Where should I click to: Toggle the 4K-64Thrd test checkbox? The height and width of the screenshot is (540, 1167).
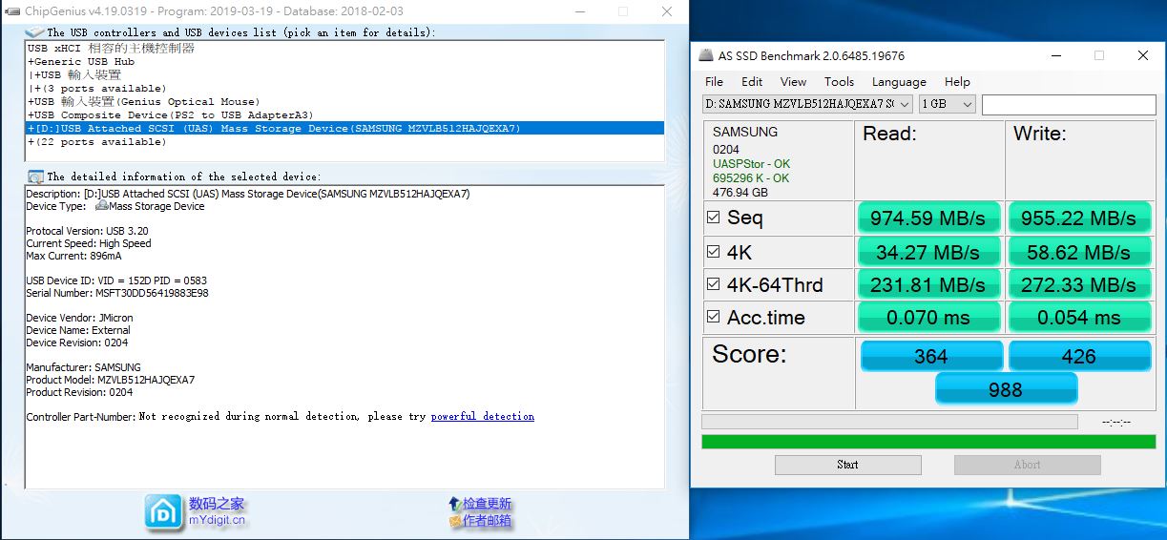(714, 284)
